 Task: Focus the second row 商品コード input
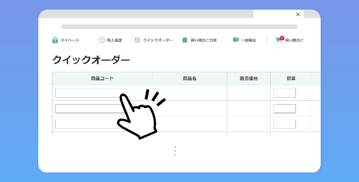91,109
